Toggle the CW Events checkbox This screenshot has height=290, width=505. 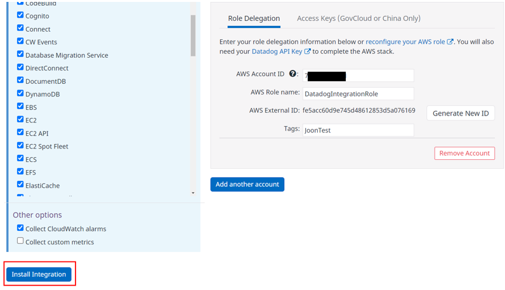tap(20, 41)
